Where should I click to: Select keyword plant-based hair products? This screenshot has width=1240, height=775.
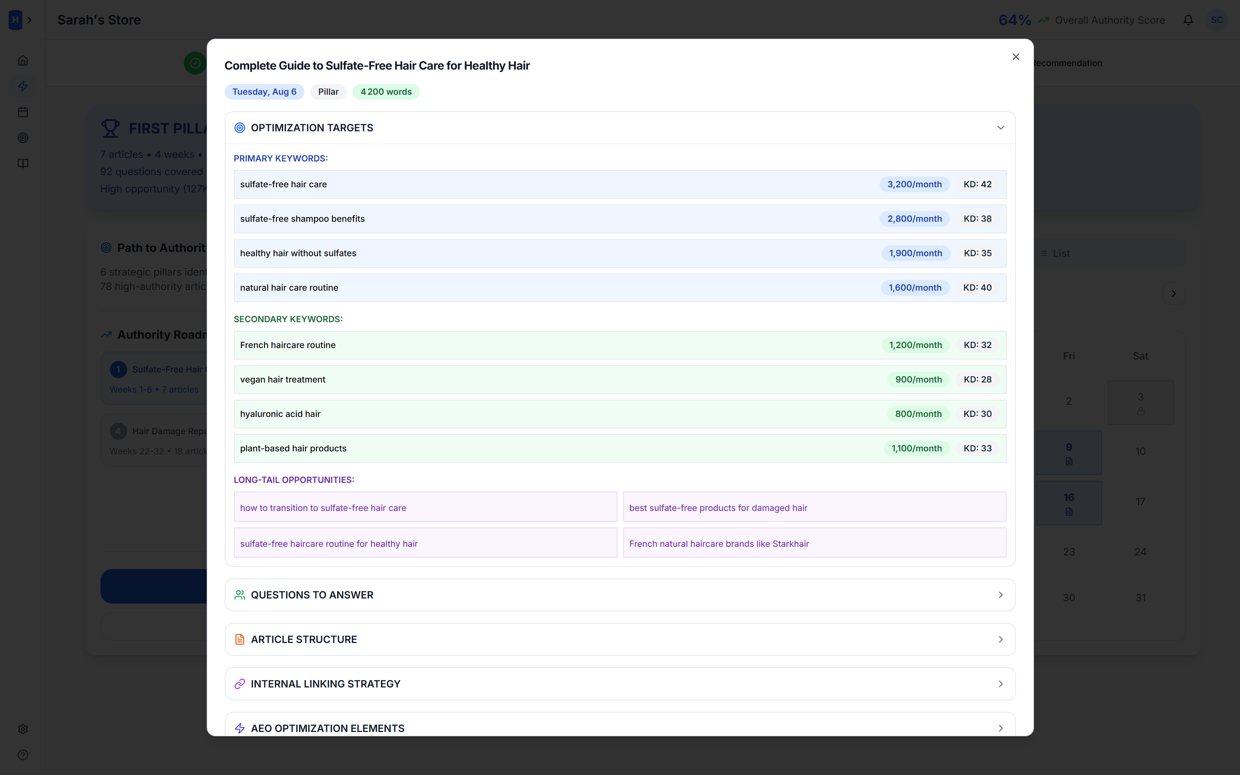[x=620, y=448]
